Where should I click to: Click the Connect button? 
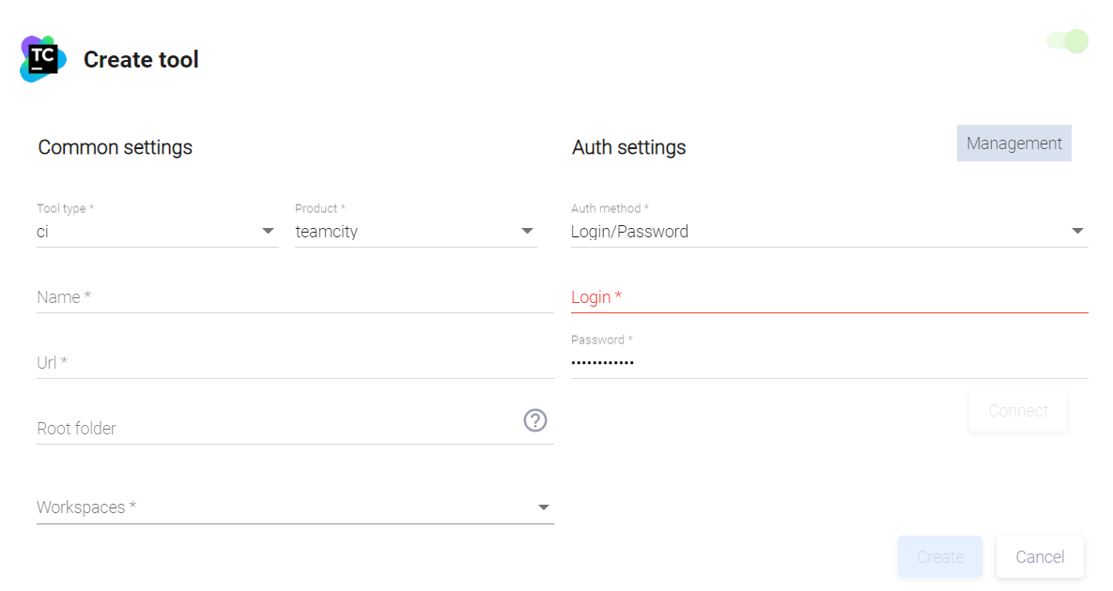point(1017,411)
